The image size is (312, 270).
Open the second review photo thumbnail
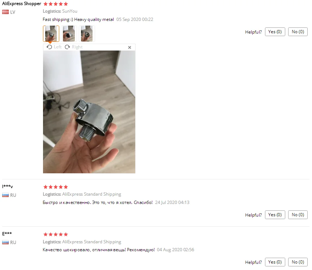click(x=69, y=34)
